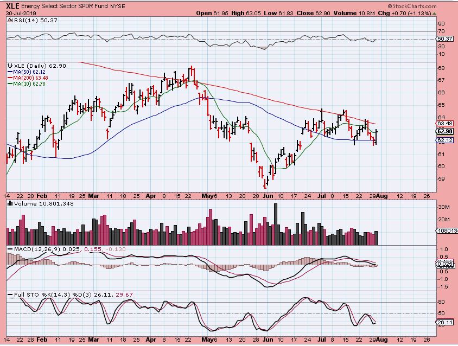The height and width of the screenshot is (346, 458).
Task: Click the NYSE exchange label
Action: (x=118, y=6)
